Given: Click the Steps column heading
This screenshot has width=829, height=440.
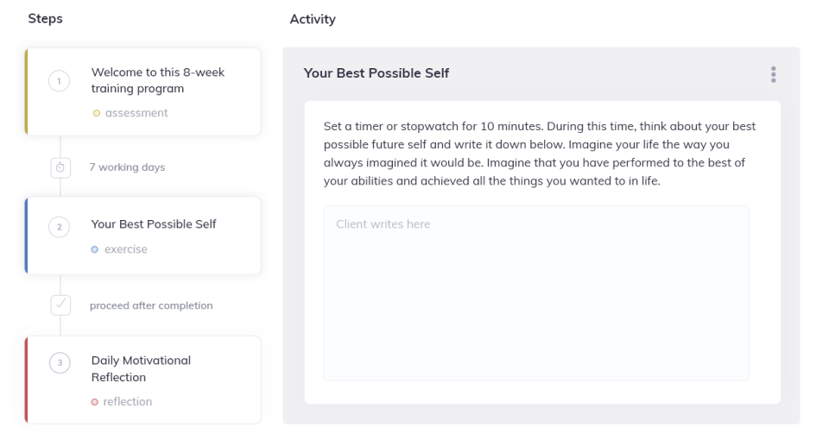Looking at the screenshot, I should point(45,19).
